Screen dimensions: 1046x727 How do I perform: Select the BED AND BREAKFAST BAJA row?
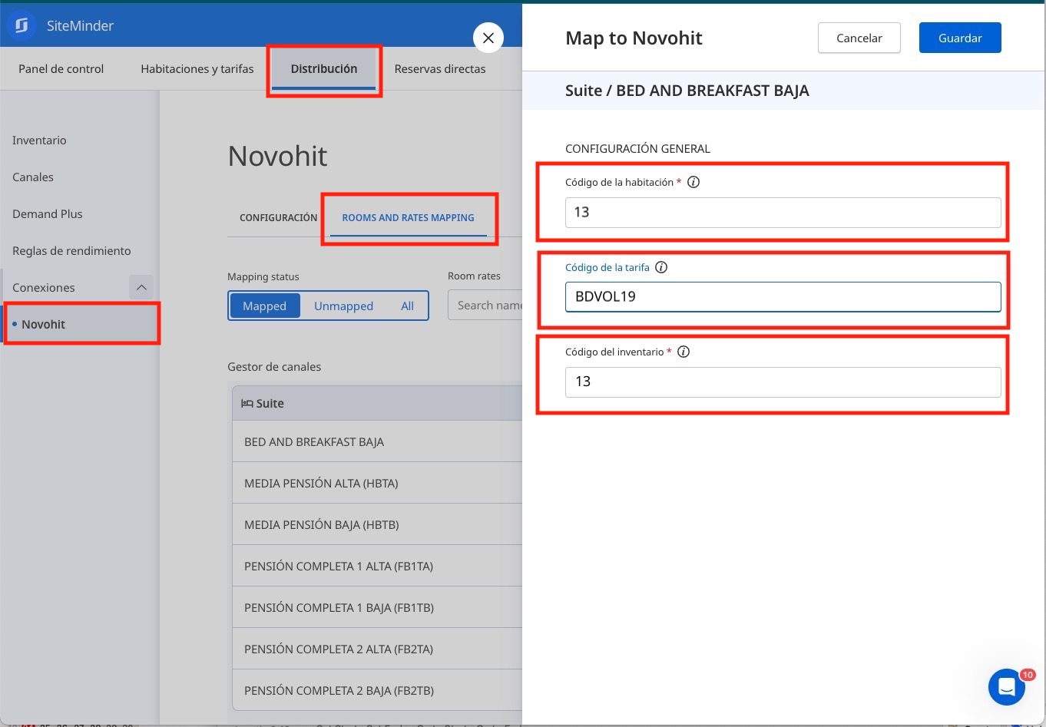(377, 441)
